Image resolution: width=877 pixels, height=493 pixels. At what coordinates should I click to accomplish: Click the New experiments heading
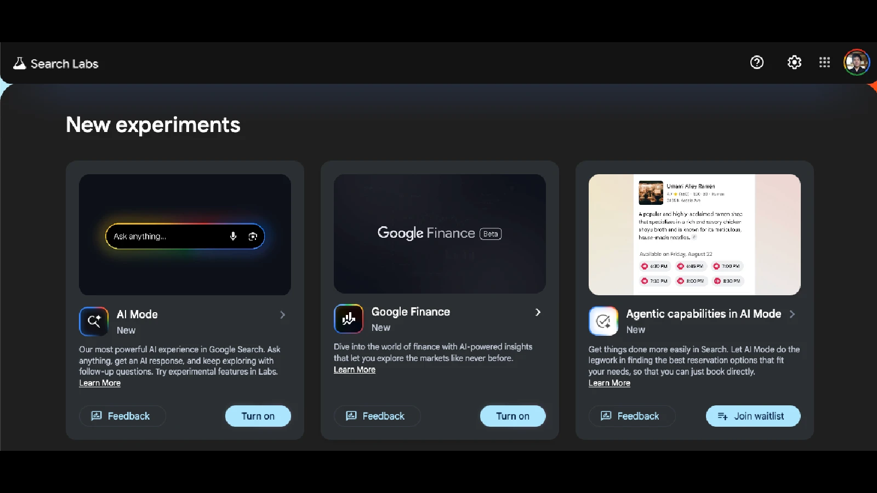(153, 125)
